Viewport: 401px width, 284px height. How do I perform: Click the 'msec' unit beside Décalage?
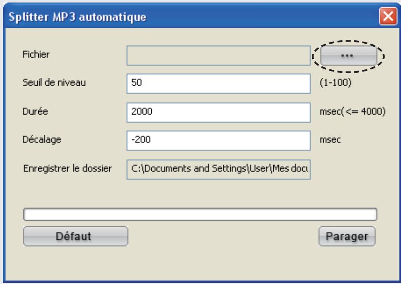(x=330, y=140)
